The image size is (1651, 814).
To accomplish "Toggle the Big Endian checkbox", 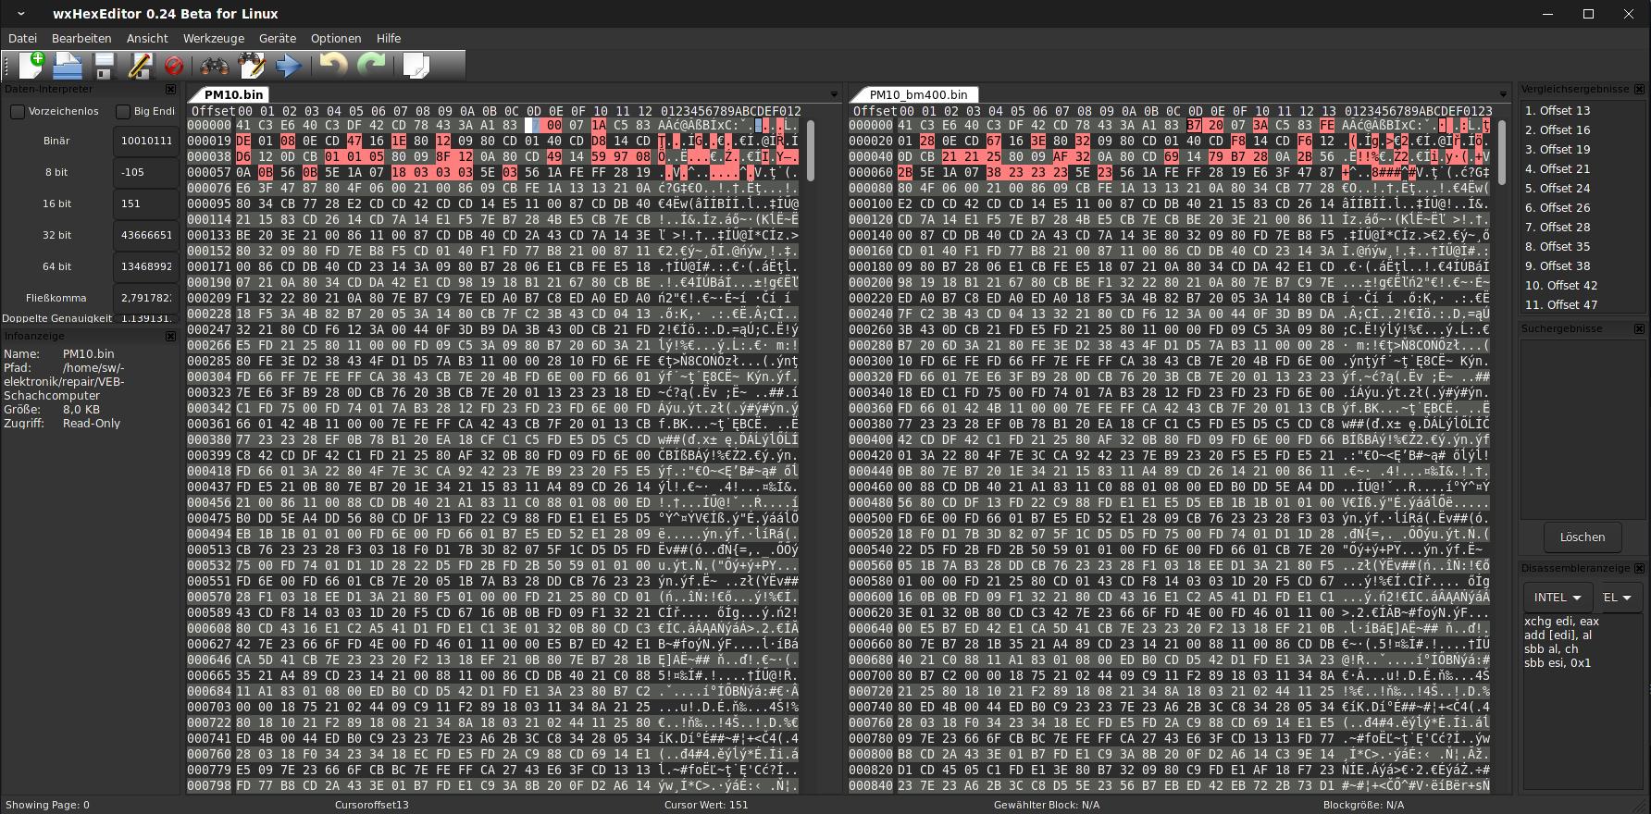I will (123, 112).
